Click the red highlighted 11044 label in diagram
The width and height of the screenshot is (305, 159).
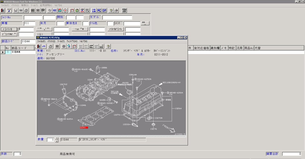coord(84,128)
